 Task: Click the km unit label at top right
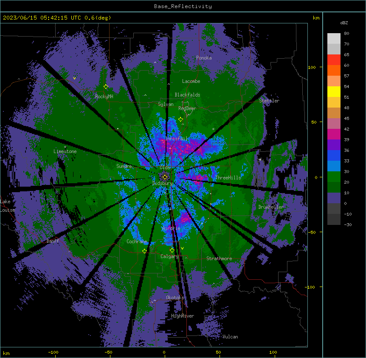coord(316,18)
